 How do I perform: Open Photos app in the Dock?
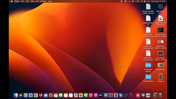[x=81, y=95]
